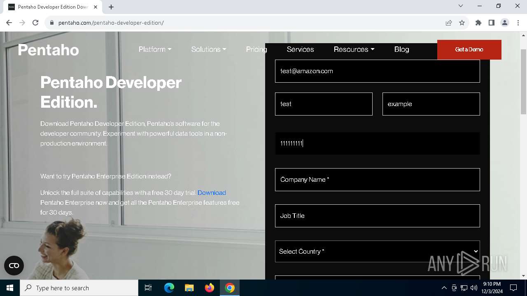Launch Firefox from taskbar
This screenshot has height=296, width=527.
[x=210, y=288]
